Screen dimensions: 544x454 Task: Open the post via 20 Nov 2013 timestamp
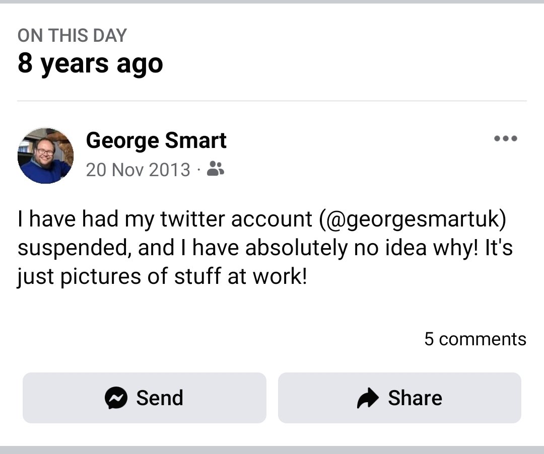[138, 170]
